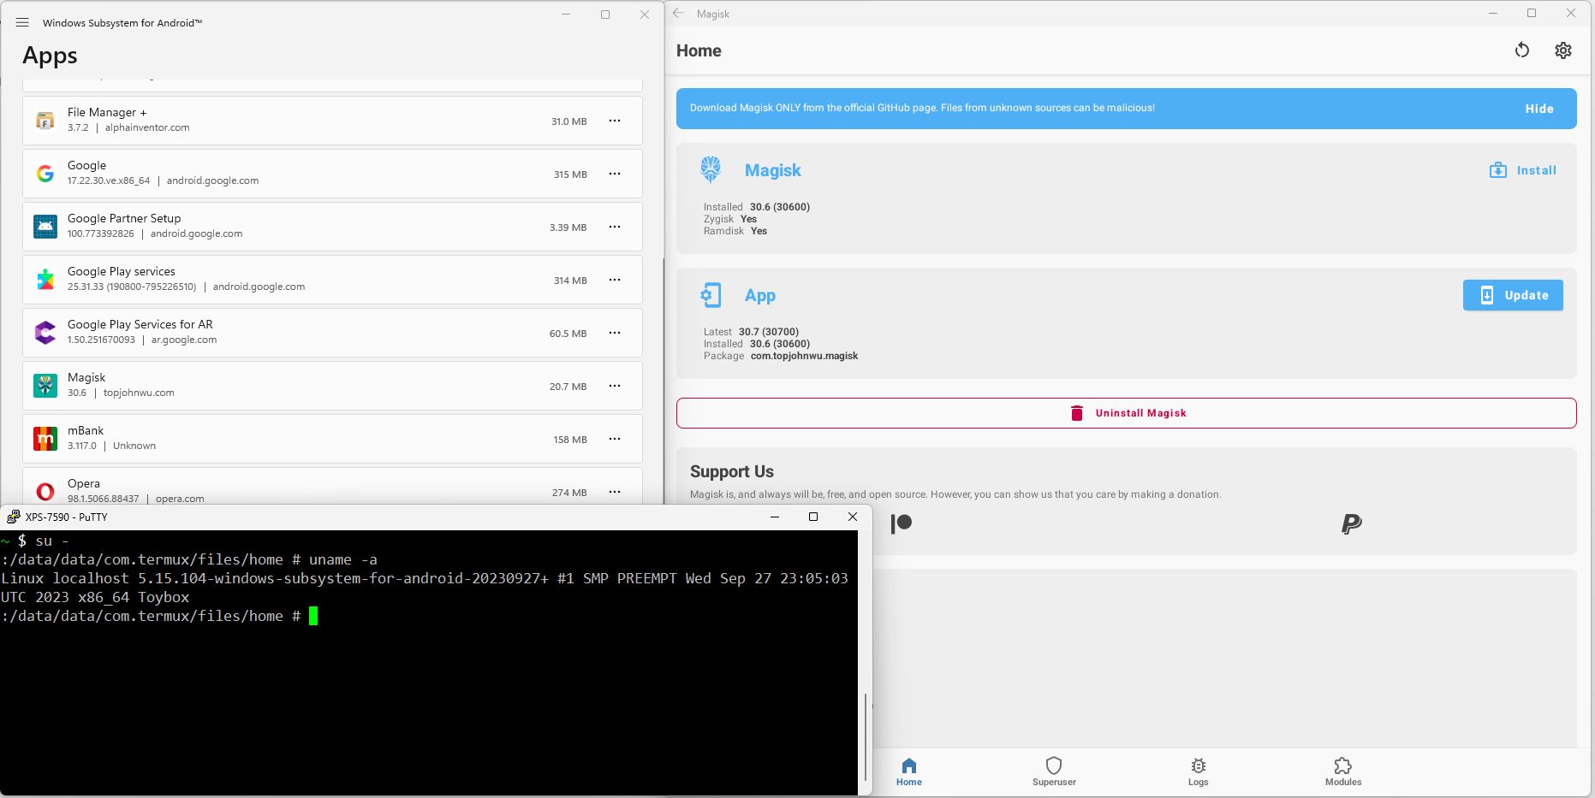1595x798 pixels.
Task: Open Google Play services more options
Action: [x=615, y=280]
